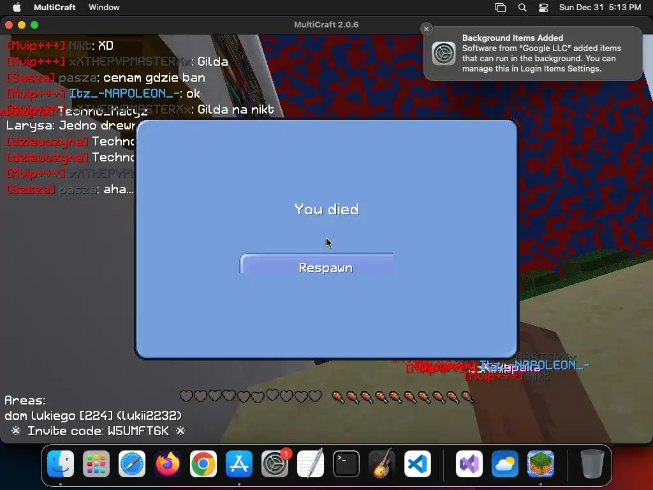Click the 'Larysa: Jedno drewn' chat line
Viewport: 653px width, 490px height.
tap(71, 126)
